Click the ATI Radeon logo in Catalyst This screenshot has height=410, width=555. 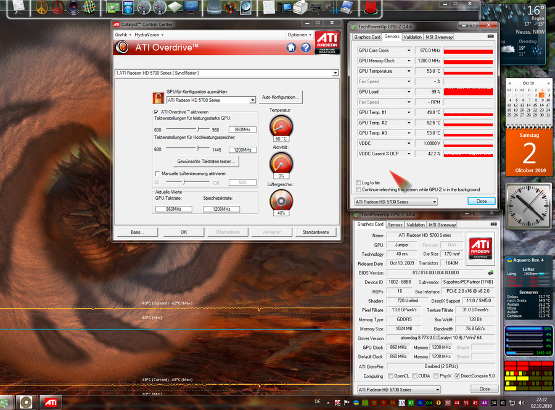click(327, 43)
